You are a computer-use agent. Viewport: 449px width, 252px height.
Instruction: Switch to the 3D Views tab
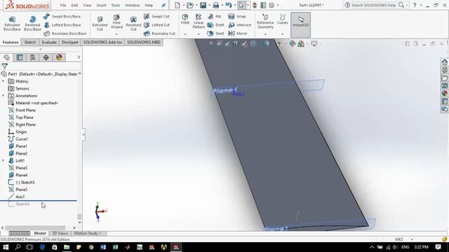click(60, 233)
